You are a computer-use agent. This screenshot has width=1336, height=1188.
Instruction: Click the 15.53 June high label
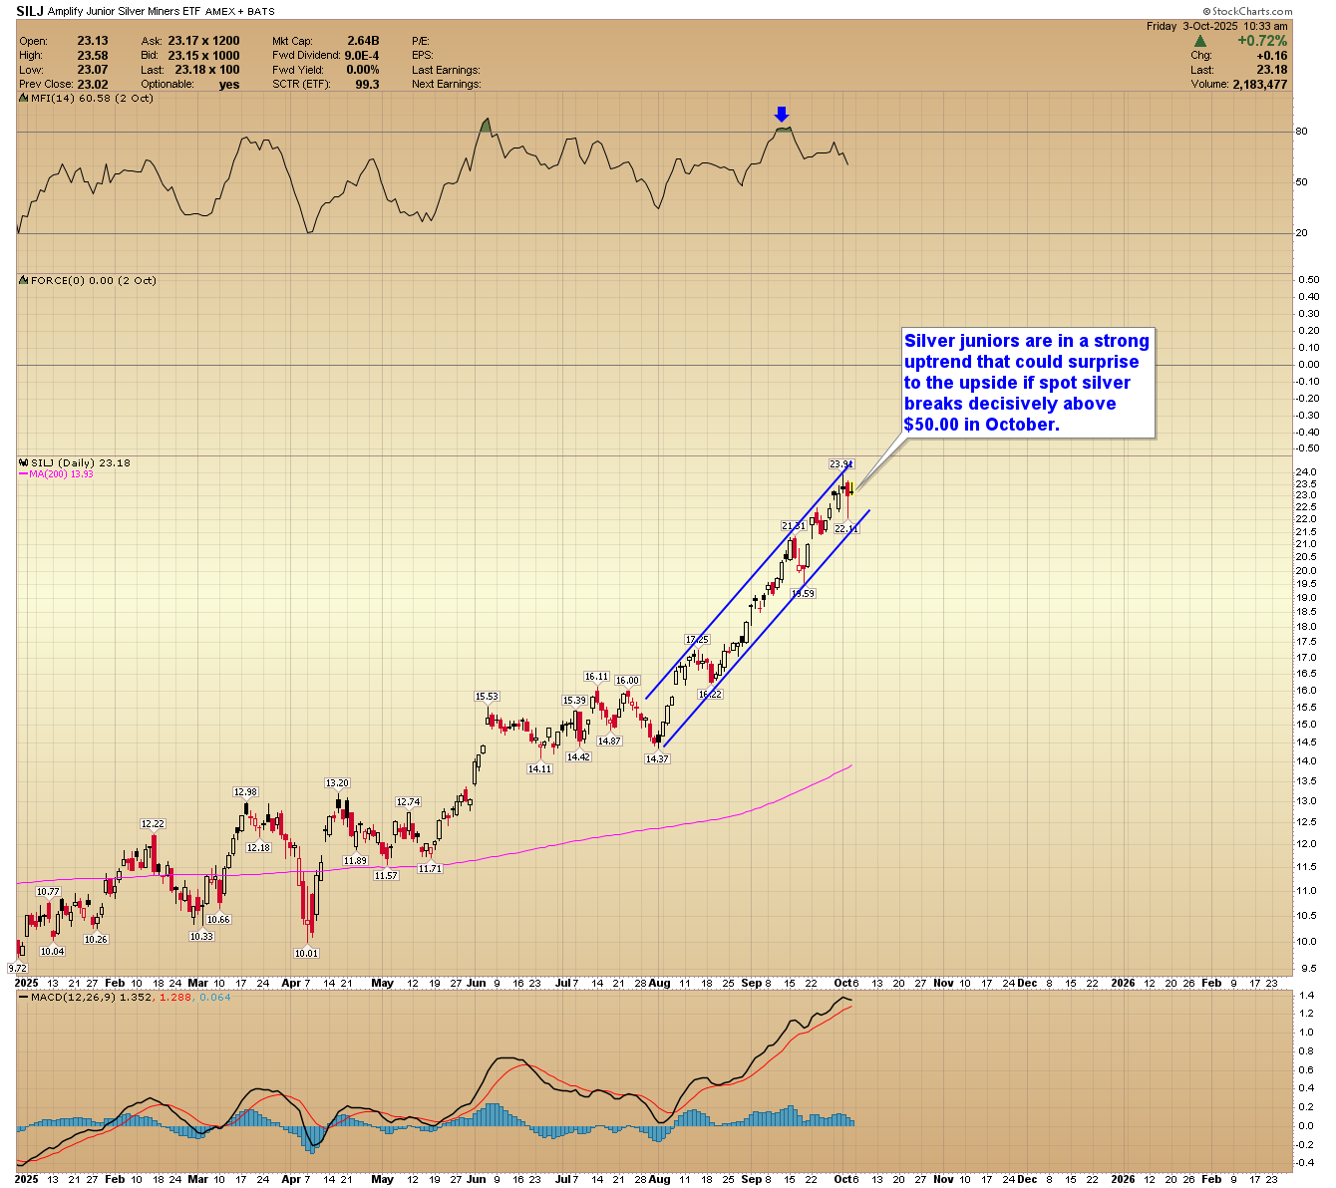click(487, 697)
